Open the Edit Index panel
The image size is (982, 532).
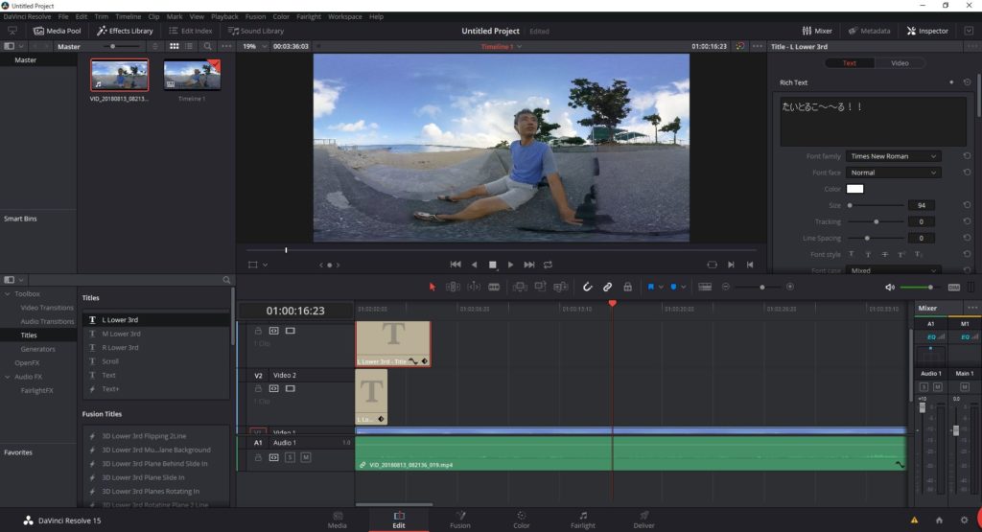tap(191, 31)
